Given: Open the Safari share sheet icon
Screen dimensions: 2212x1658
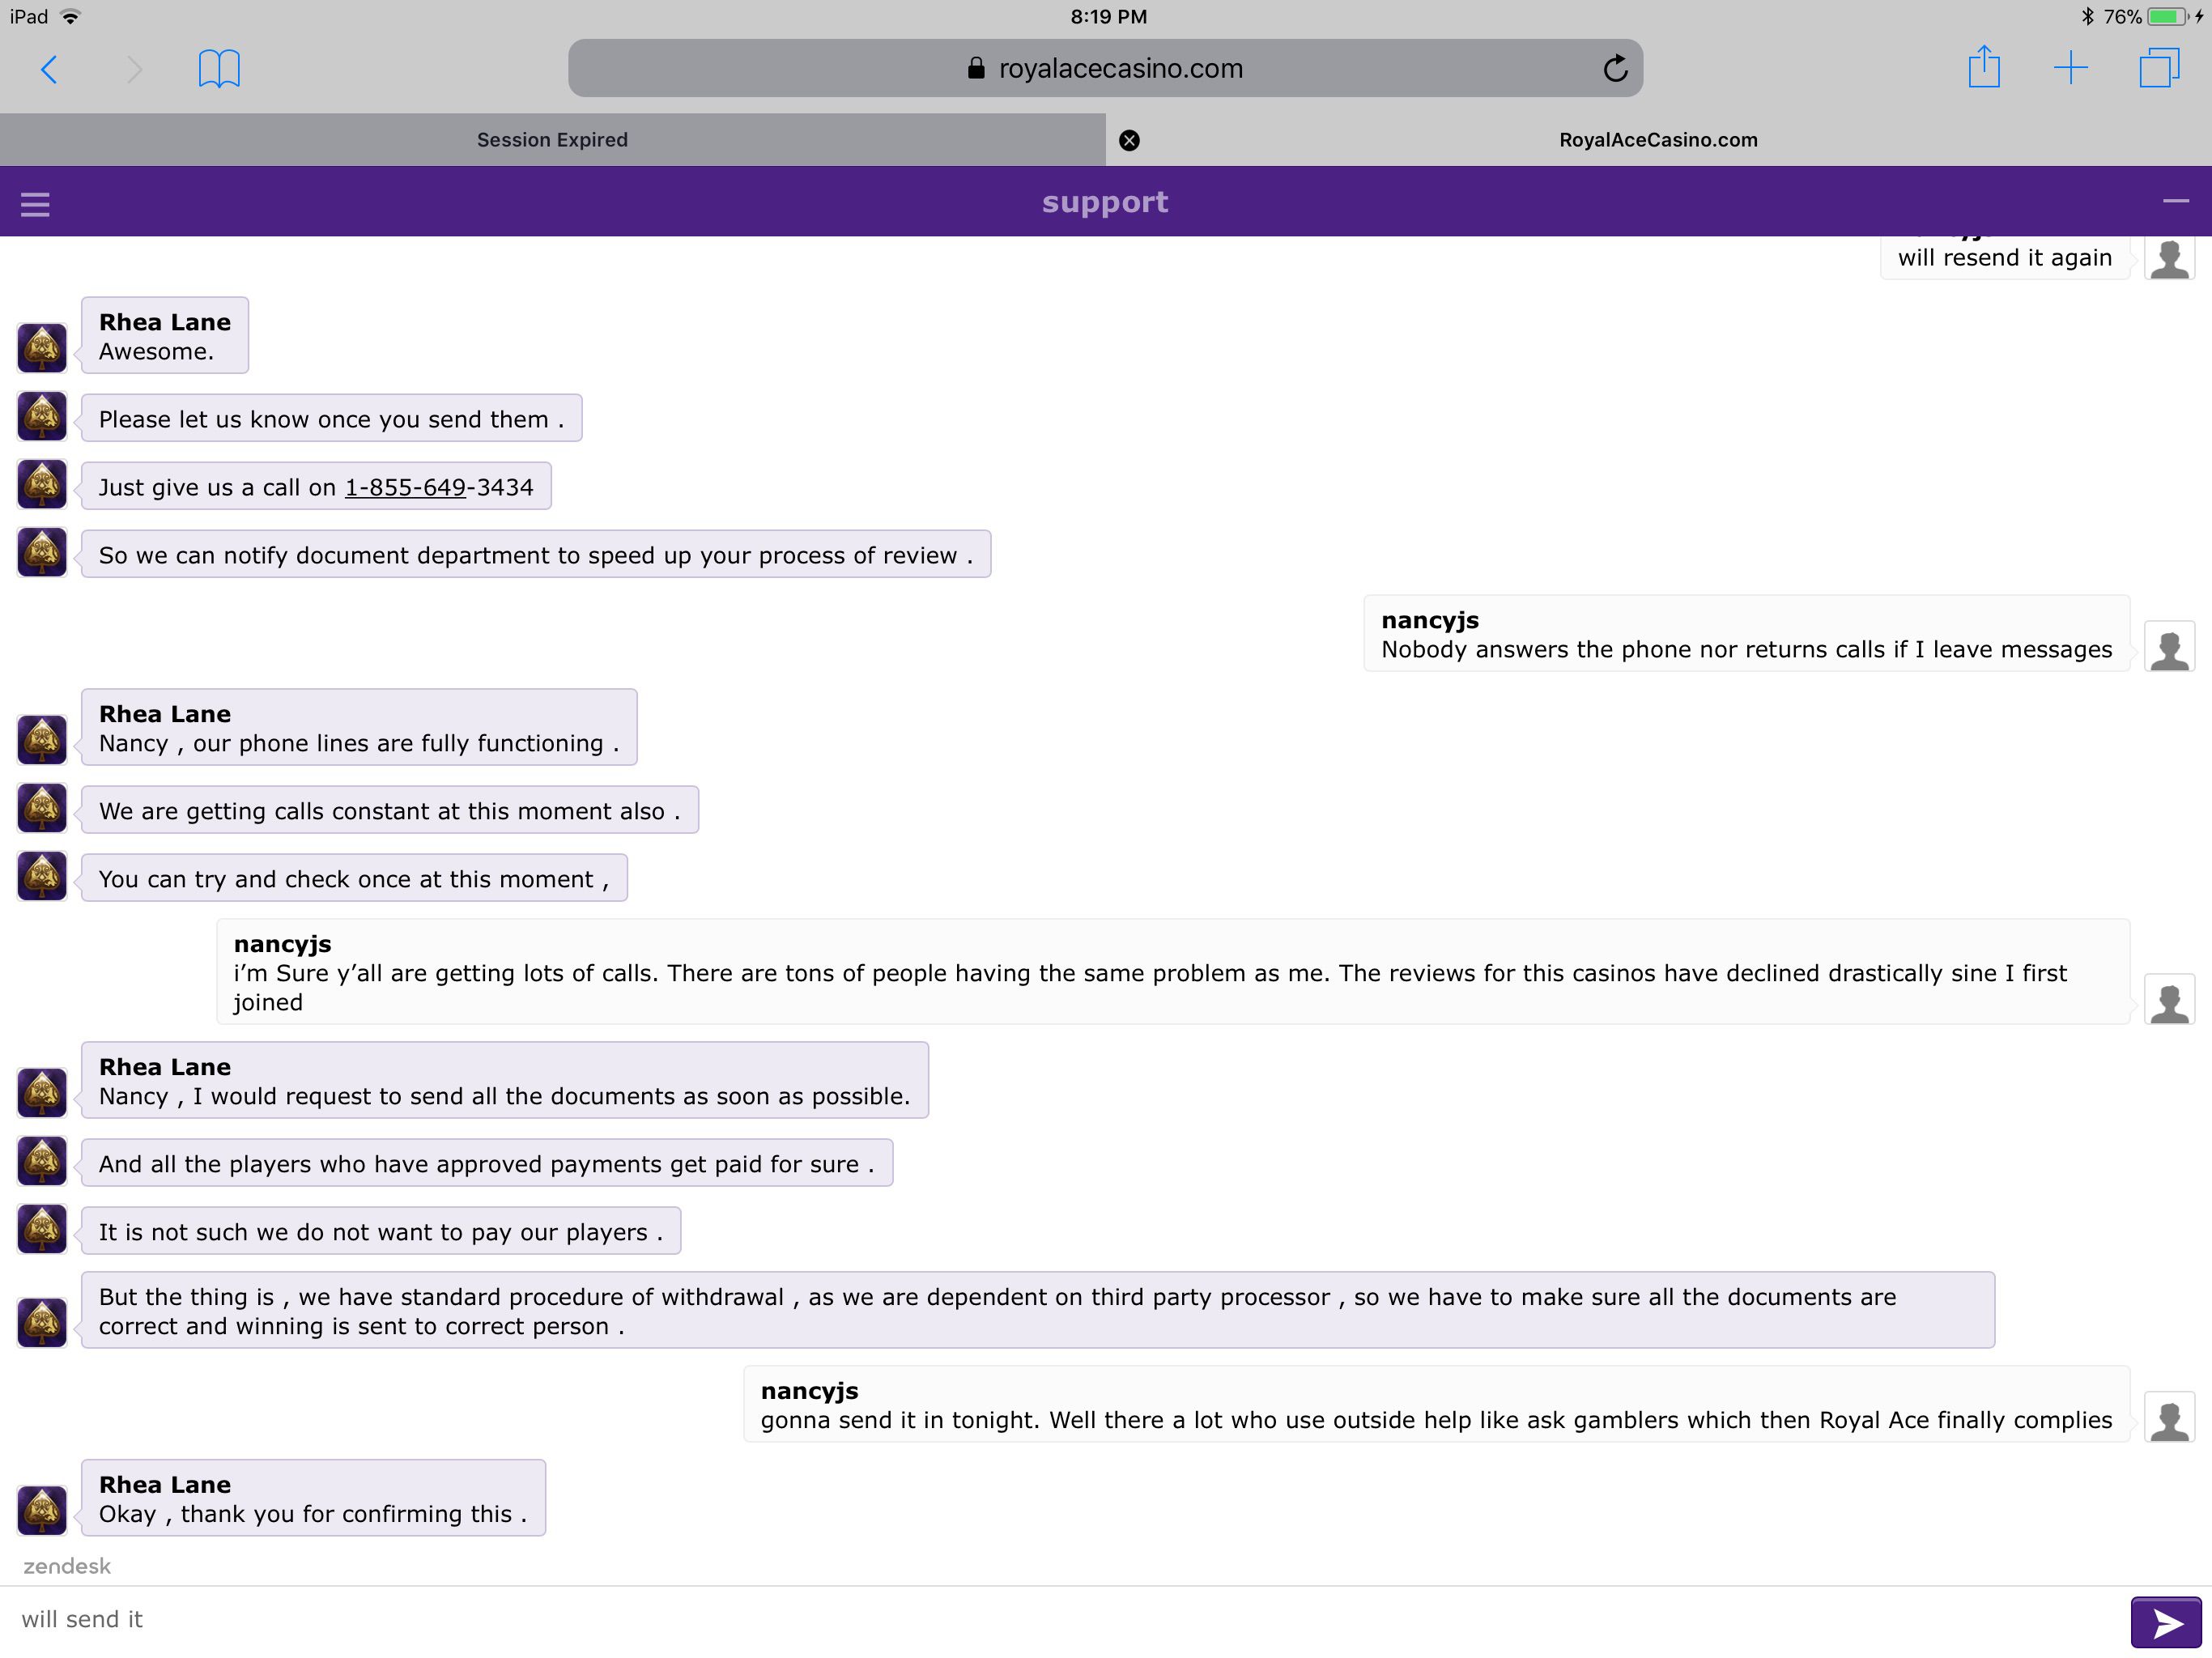Looking at the screenshot, I should coord(1984,67).
